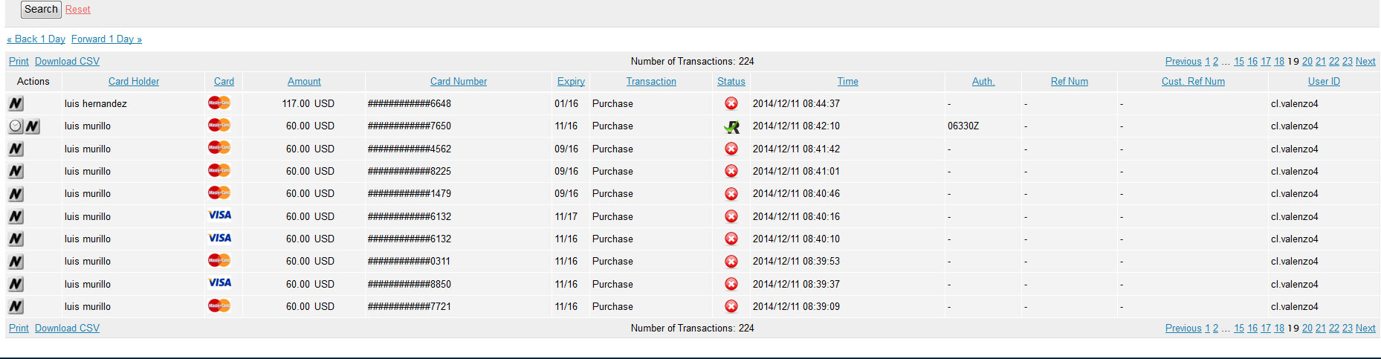Go Forward 1 Day
Screen dimensions: 1381x359
point(106,39)
